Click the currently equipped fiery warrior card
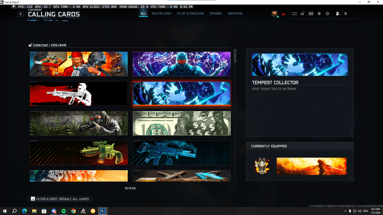383x215 pixels. tap(311, 166)
